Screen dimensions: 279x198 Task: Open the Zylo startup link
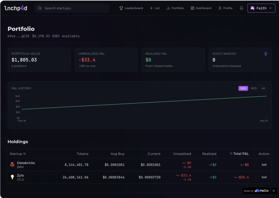click(20, 175)
